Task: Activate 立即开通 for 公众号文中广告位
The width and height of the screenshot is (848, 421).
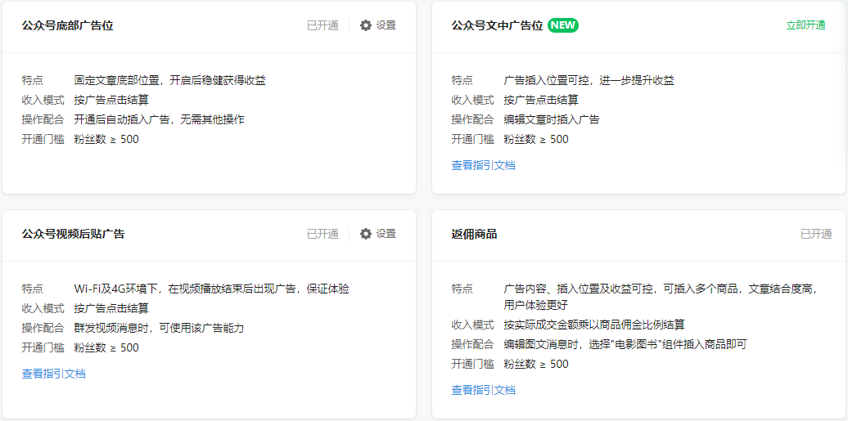Action: pos(805,25)
